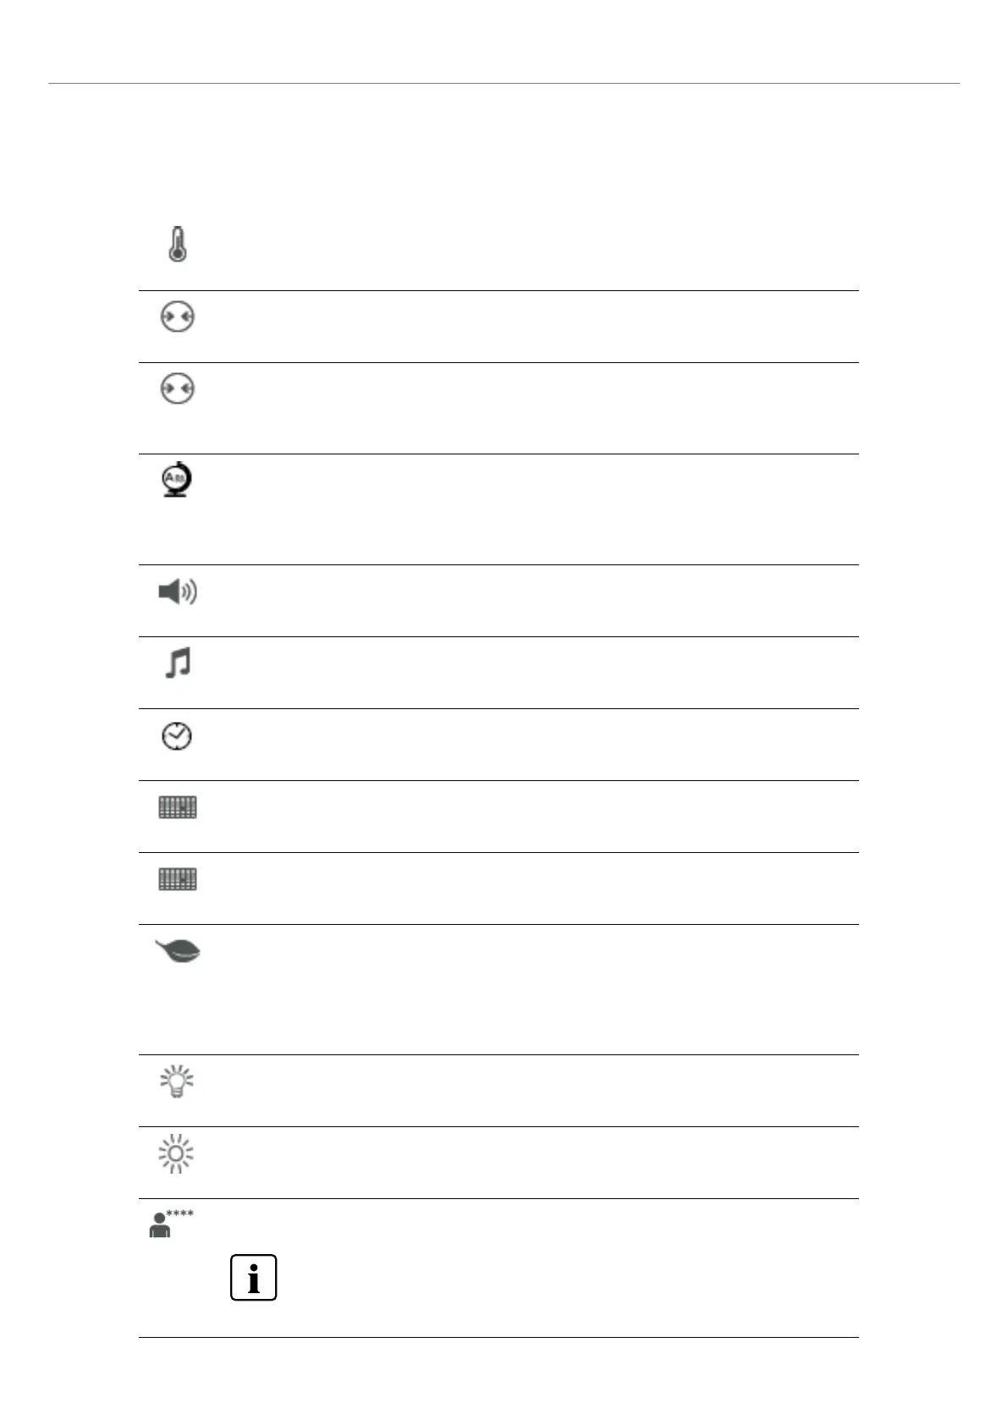
Task: Click the divider line between speaker and music note
Action: pos(498,636)
